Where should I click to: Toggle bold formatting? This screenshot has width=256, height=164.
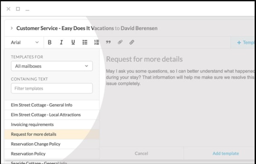coord(49,43)
